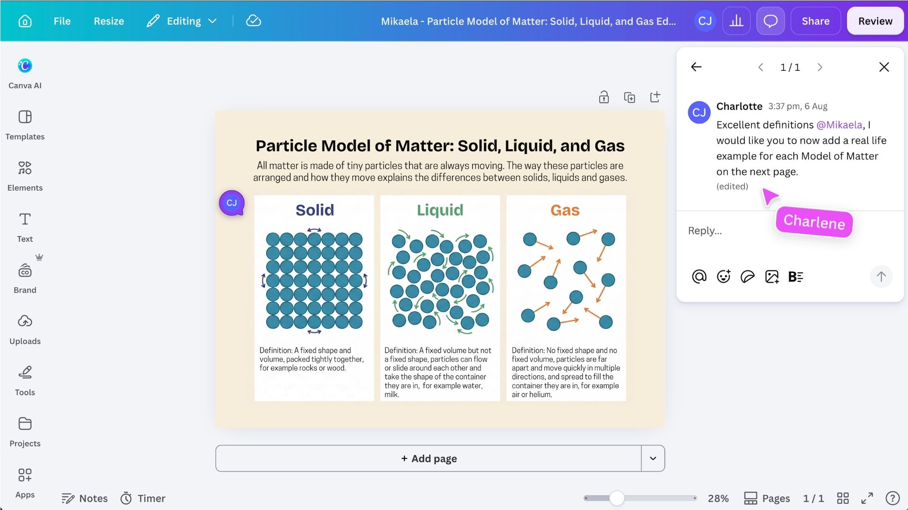Check cloud save status icon
The height and width of the screenshot is (510, 908).
[x=253, y=21]
